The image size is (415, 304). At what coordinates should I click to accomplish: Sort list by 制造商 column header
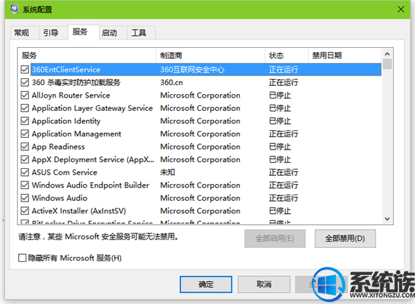coord(211,55)
